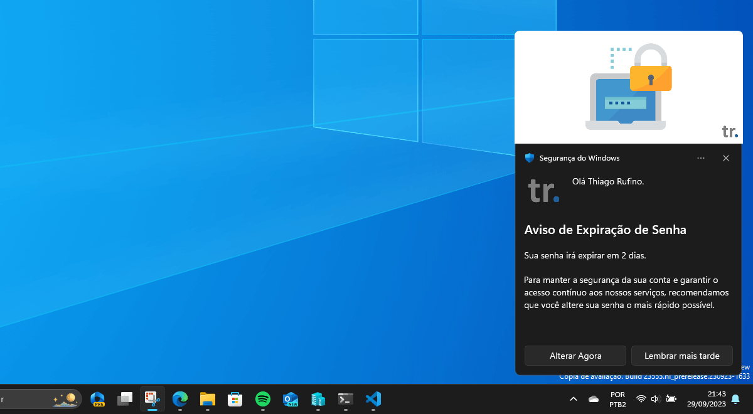
Task: Open Task View on the taskbar
Action: 125,399
